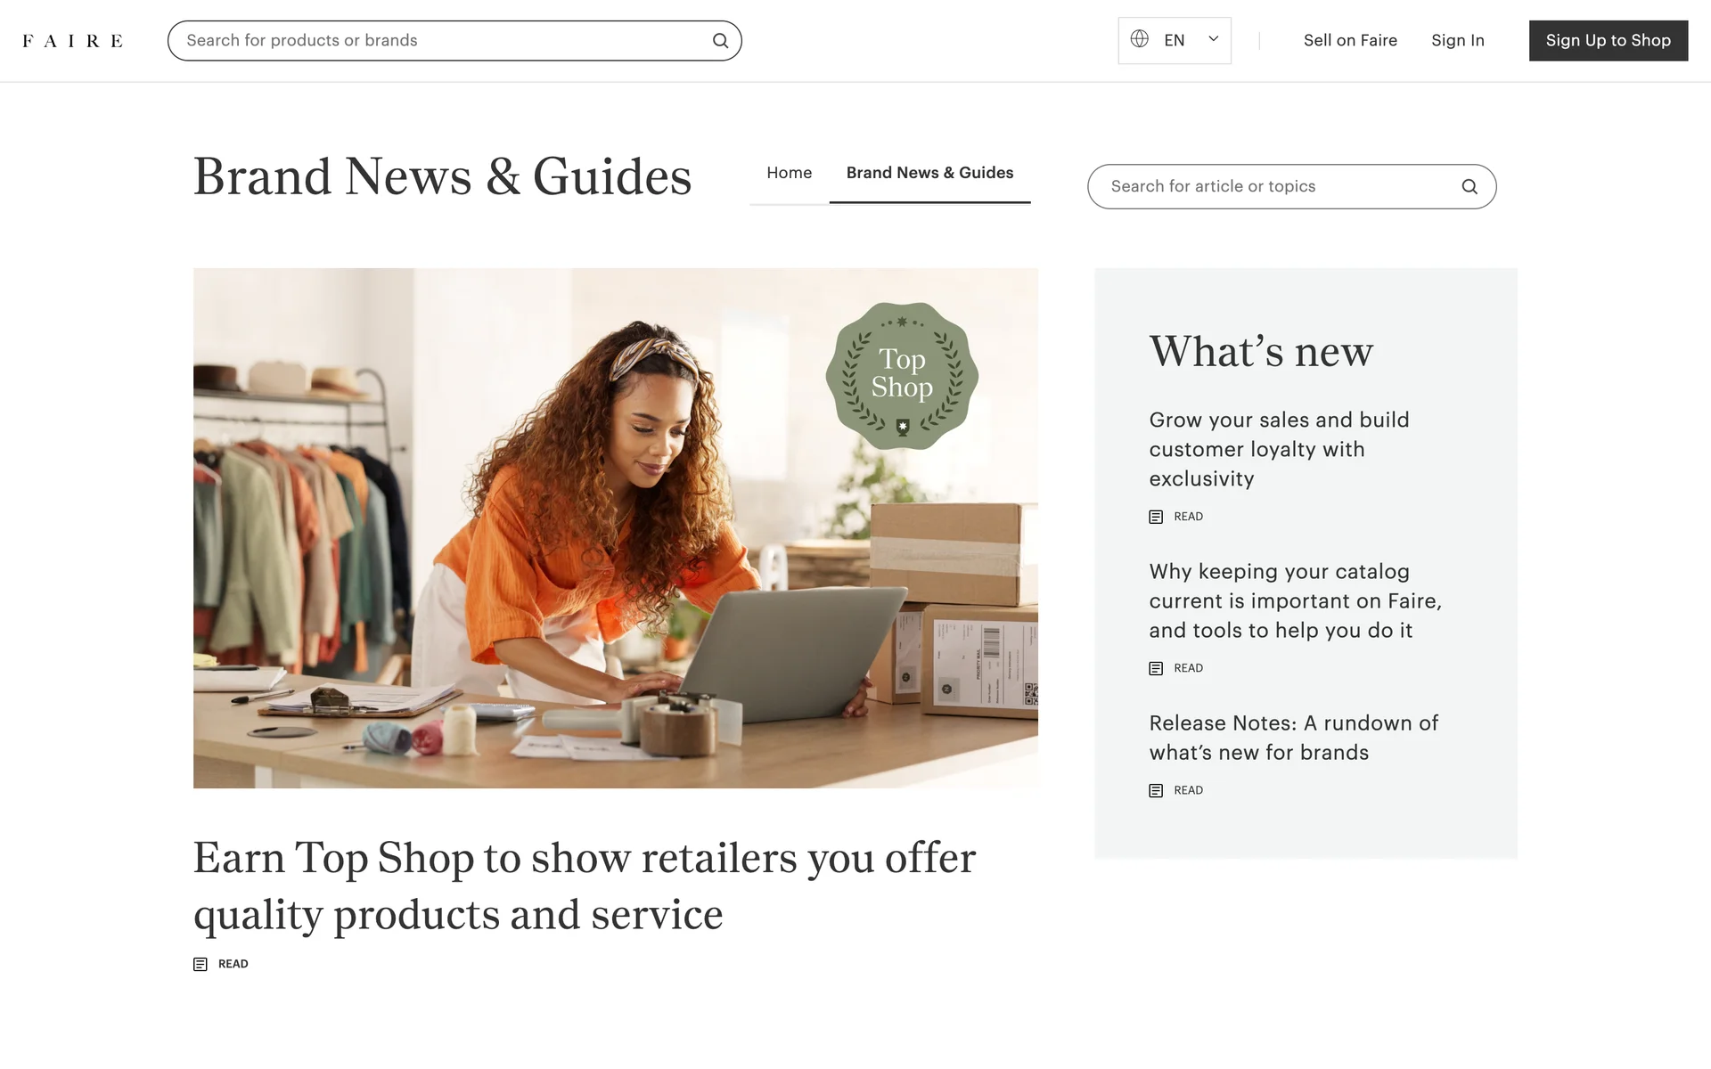Click the globe language icon
The width and height of the screenshot is (1711, 1069).
pos(1139,39)
